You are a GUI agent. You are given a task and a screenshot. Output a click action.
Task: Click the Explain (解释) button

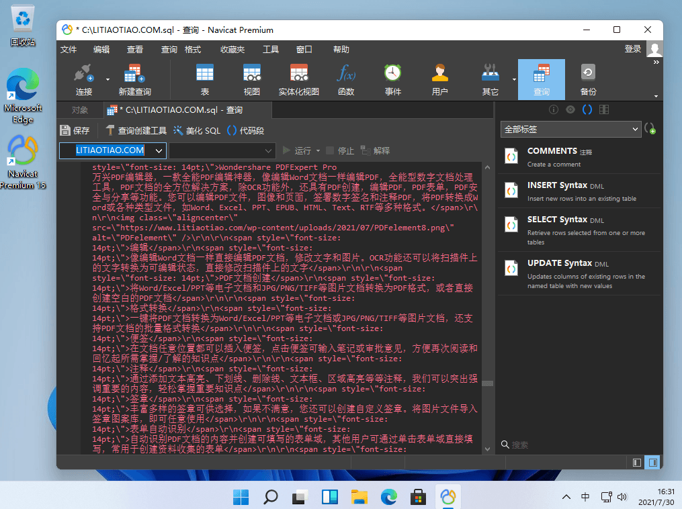click(x=375, y=151)
